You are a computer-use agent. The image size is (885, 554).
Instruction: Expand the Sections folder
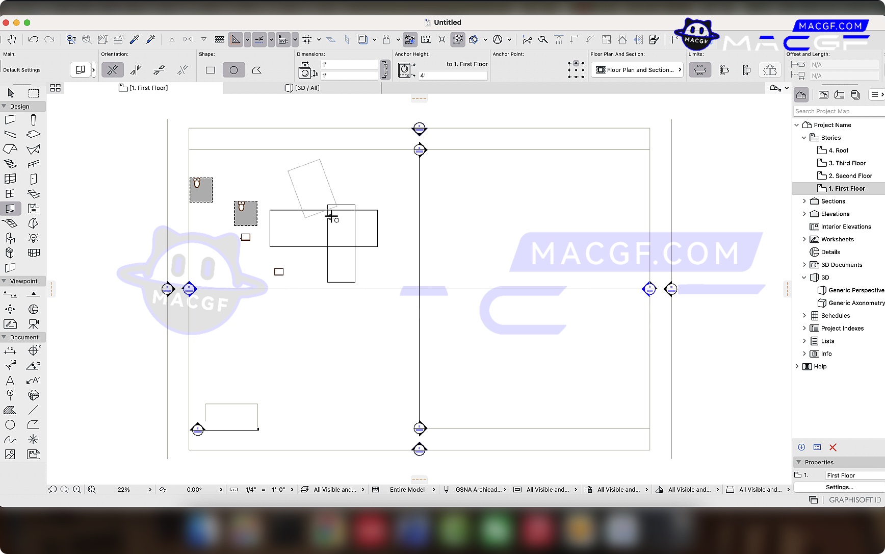point(804,202)
